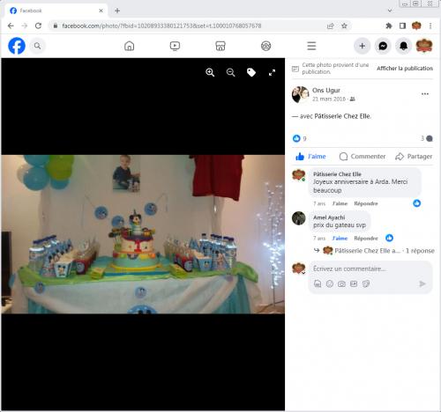441x412 pixels.
Task: Open Amel Ayachi profile name
Action: (x=329, y=217)
